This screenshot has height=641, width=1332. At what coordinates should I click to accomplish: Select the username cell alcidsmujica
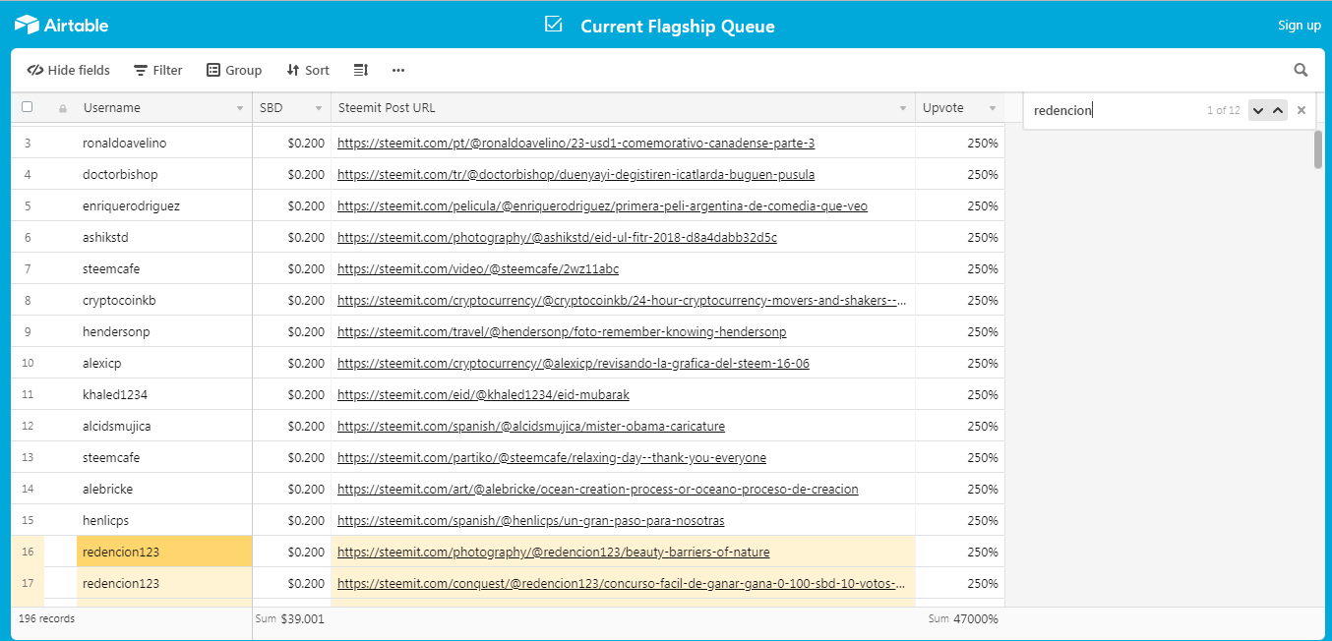[164, 427]
